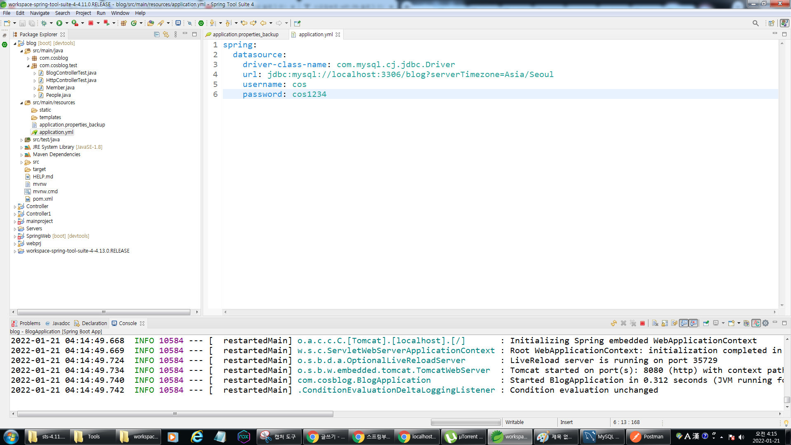Open the Problems view tab
791x445 pixels.
(x=30, y=323)
